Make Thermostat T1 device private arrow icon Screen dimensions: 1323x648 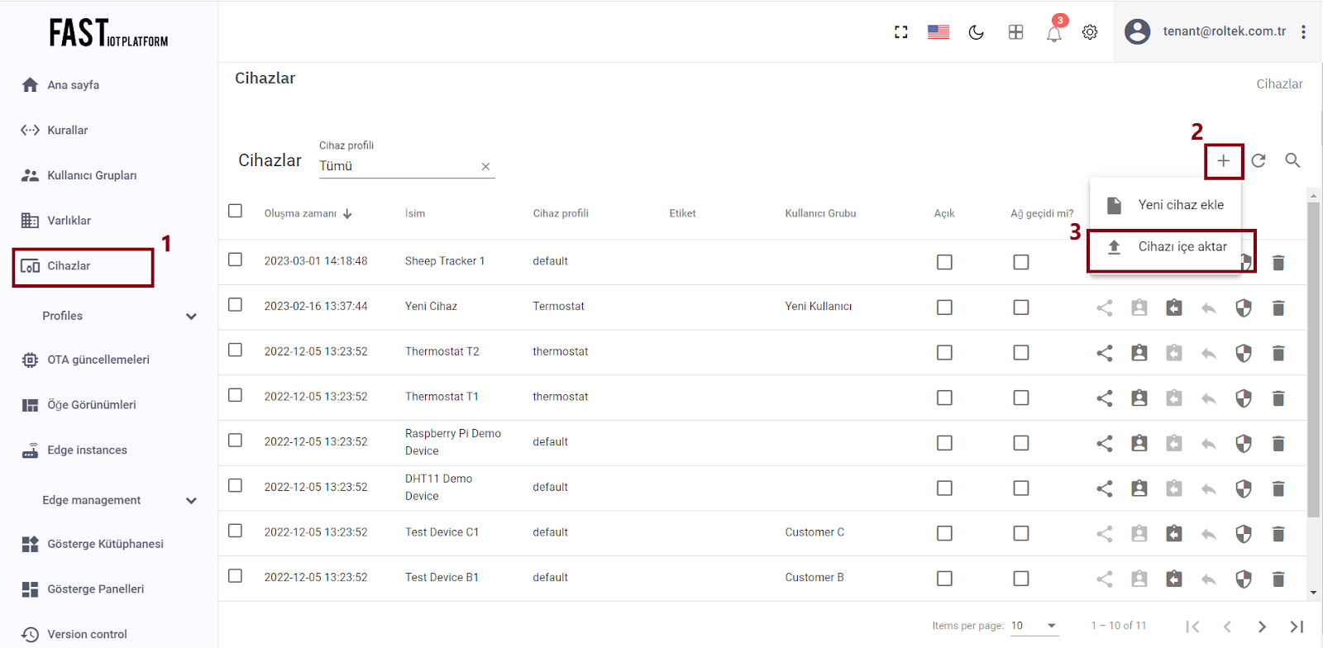click(x=1209, y=398)
